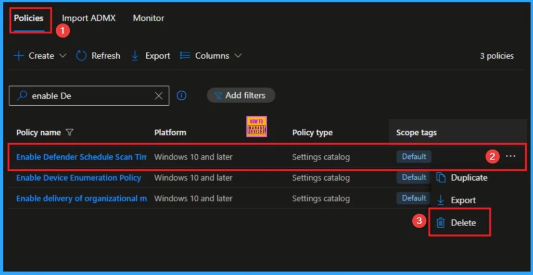Click Settings catalog in Device Enumeration row

[321, 178]
